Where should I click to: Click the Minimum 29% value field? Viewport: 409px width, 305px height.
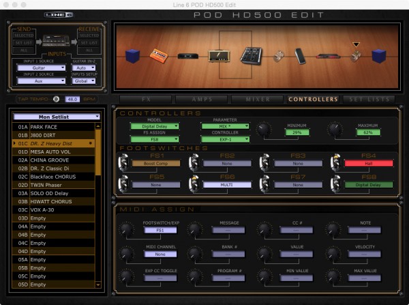tap(297, 132)
